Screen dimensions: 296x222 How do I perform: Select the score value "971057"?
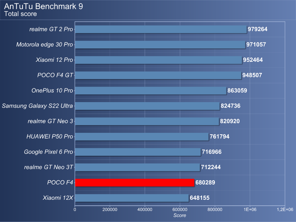(256, 44)
